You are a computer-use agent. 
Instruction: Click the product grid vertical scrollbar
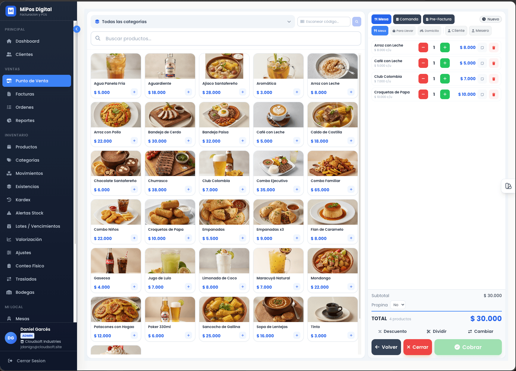(359, 186)
